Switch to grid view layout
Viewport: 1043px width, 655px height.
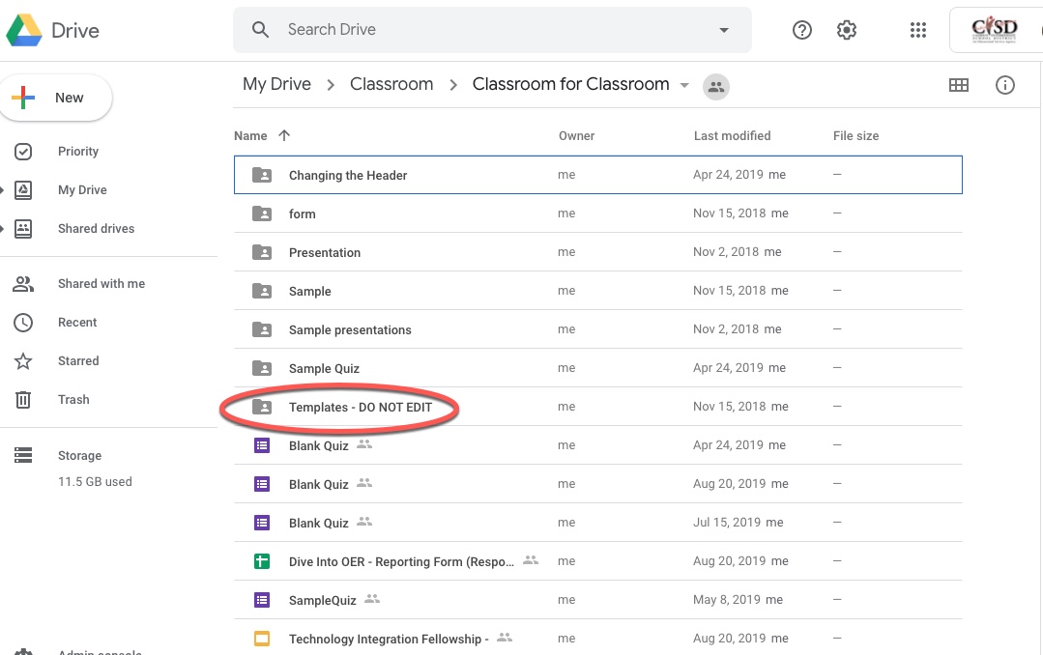coord(958,85)
